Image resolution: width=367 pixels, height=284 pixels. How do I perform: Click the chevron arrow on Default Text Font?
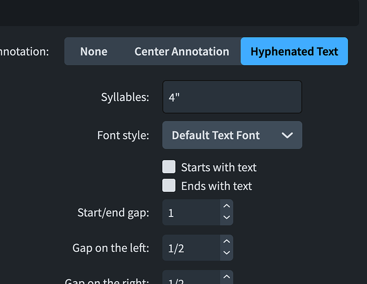click(287, 135)
